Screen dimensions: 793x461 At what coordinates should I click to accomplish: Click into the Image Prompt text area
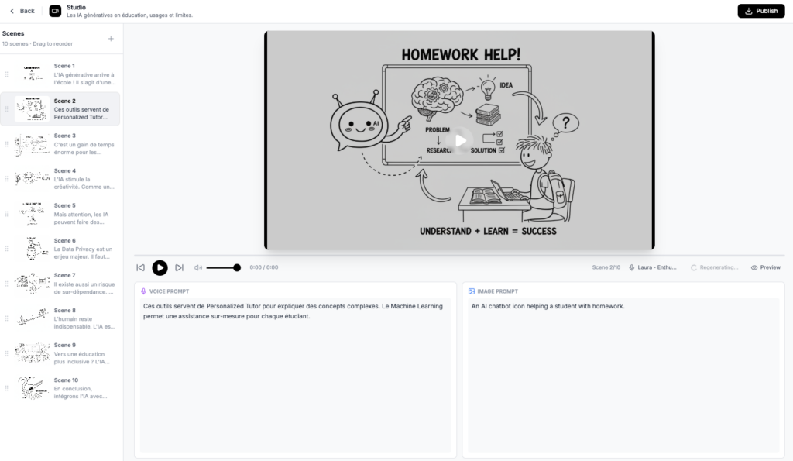(623, 372)
